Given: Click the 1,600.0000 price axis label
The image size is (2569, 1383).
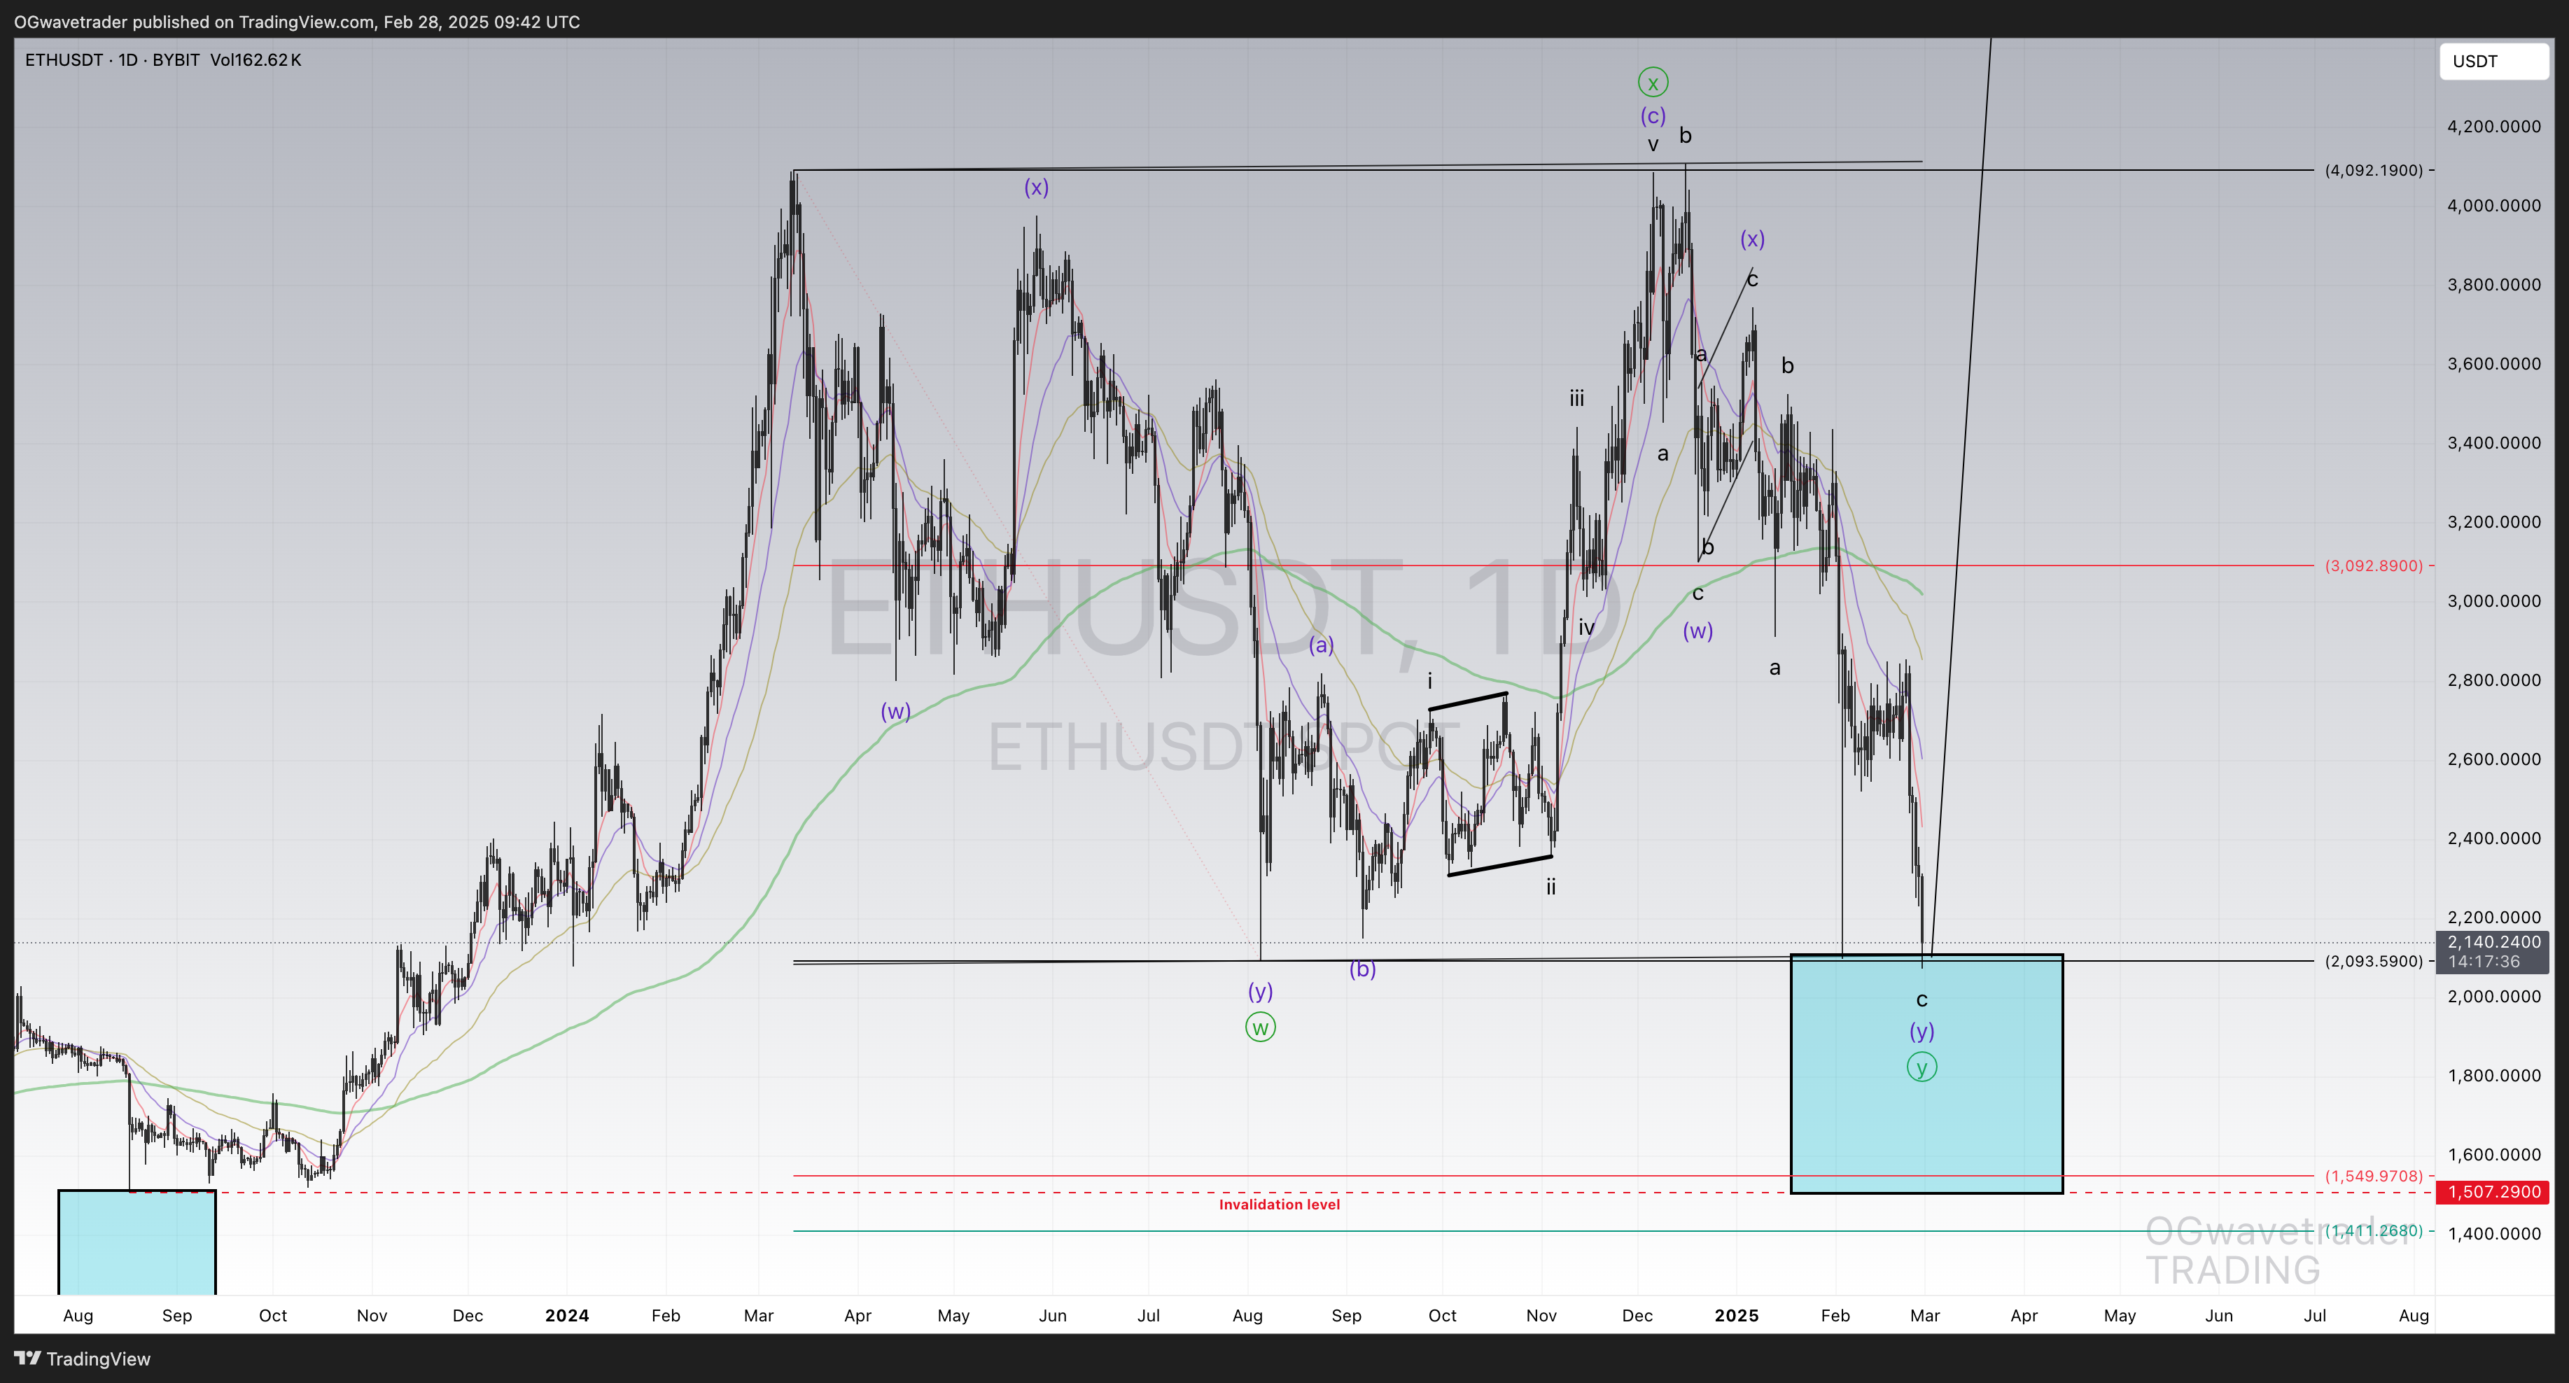Looking at the screenshot, I should (x=2493, y=1155).
